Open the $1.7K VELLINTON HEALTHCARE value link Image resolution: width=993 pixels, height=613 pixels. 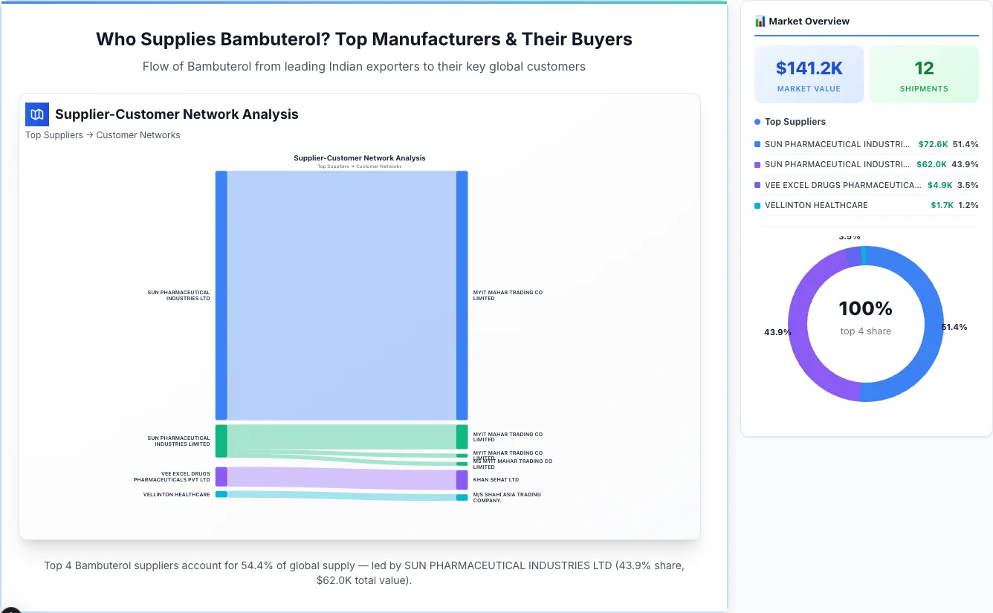942,205
